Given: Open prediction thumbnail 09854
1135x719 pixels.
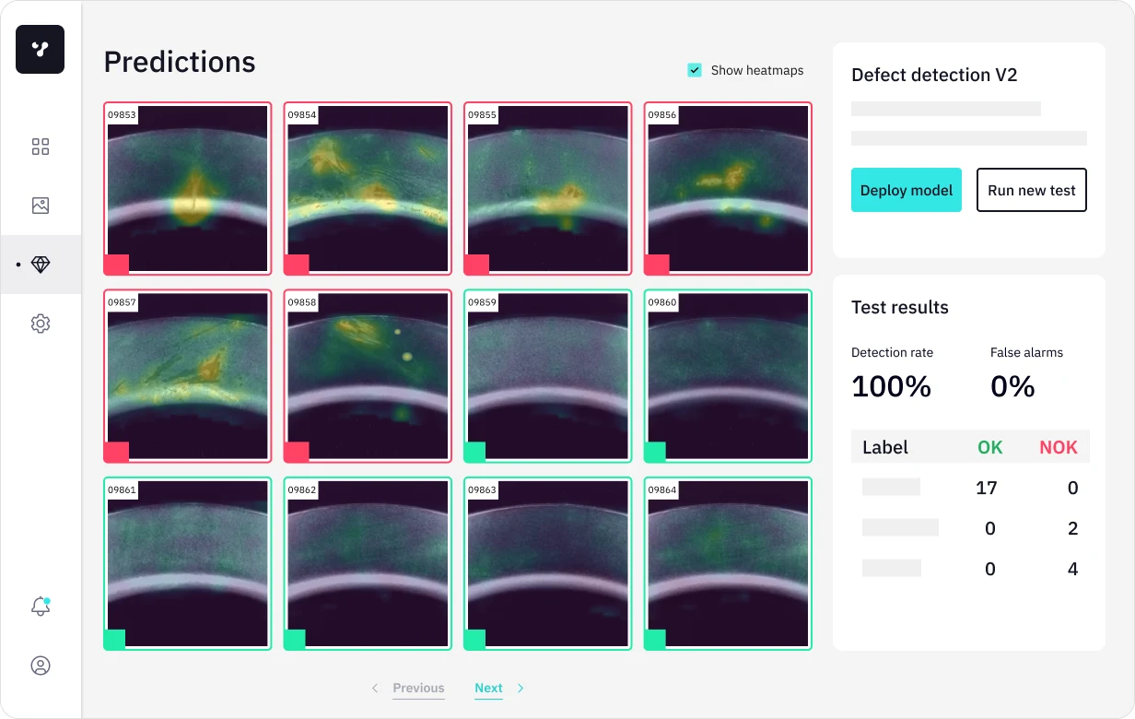Looking at the screenshot, I should coord(368,188).
